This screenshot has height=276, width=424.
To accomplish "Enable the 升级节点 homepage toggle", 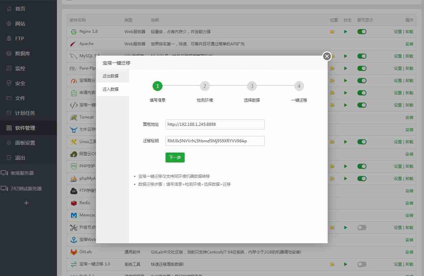I will pos(361,227).
